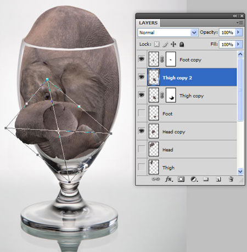
Task: Hide the Head copy layer
Action: (142, 131)
